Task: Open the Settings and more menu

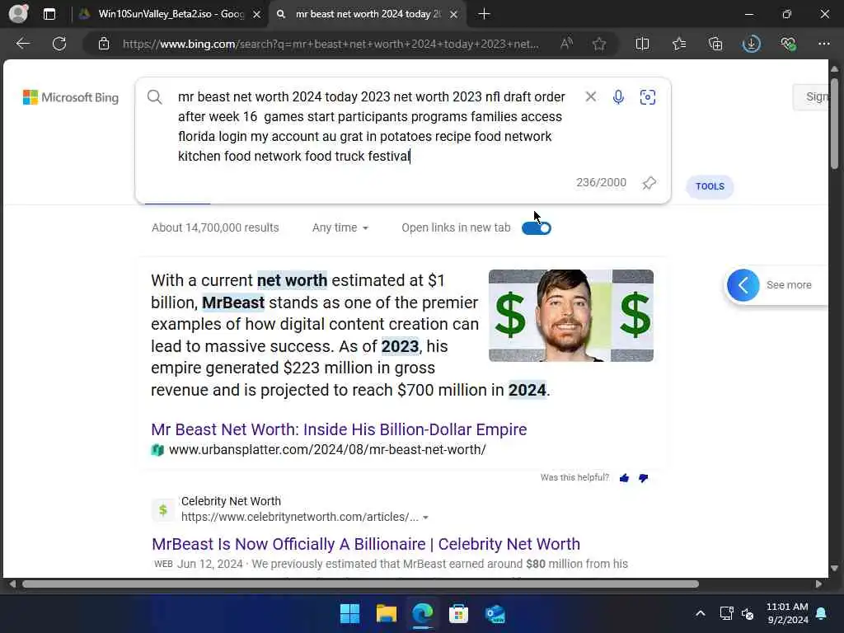Action: point(823,44)
